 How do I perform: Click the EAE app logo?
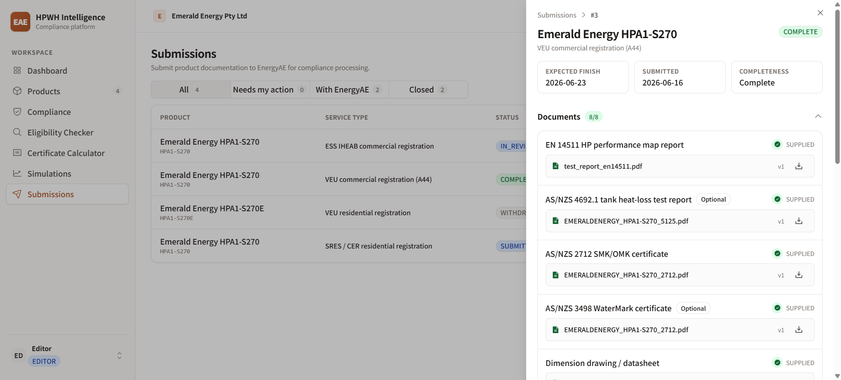[x=20, y=22]
